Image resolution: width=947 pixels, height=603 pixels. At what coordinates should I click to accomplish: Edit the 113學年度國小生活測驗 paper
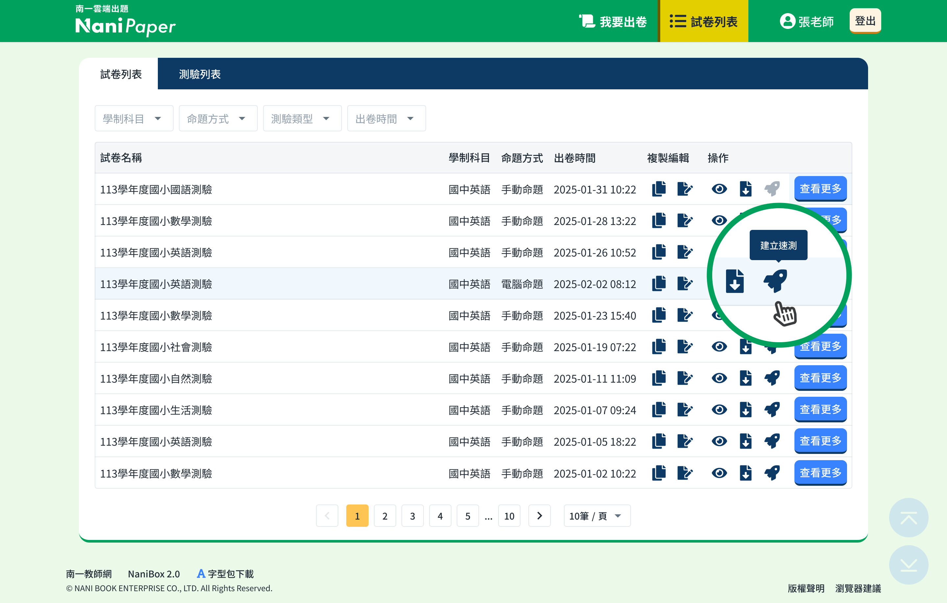[x=685, y=410]
